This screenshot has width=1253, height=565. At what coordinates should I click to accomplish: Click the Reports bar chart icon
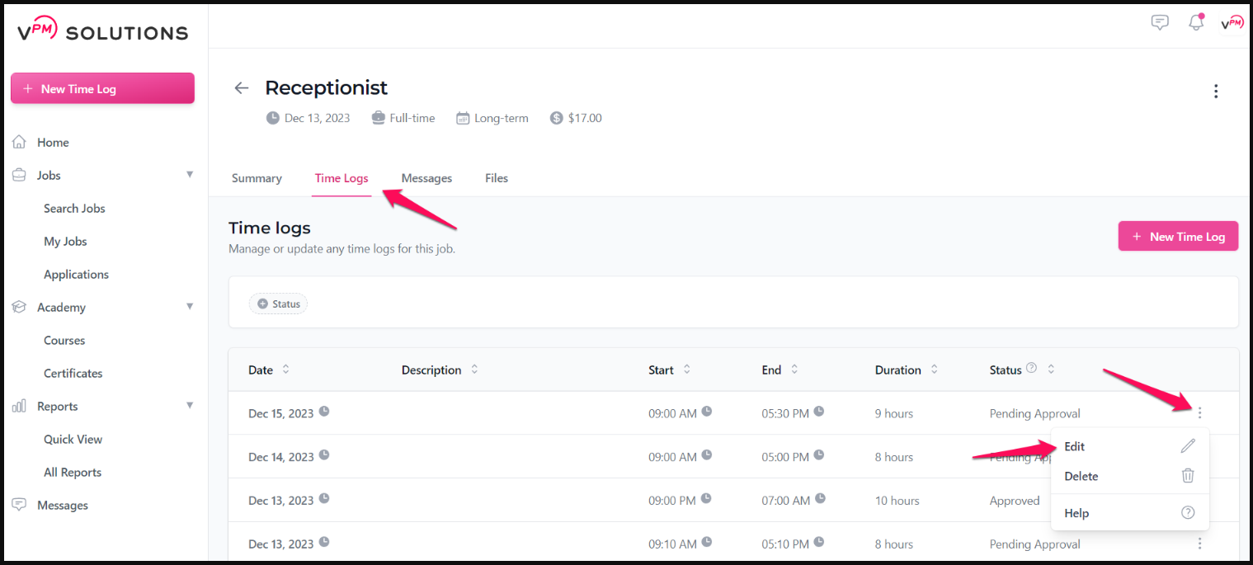tap(20, 406)
